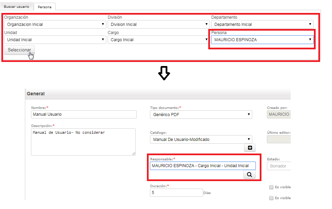Click into the Responsable field
This screenshot has width=332, height=209.
pyautogui.click(x=203, y=166)
